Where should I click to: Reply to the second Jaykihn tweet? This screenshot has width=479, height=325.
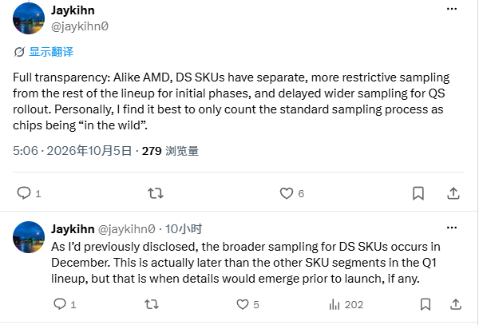(60, 304)
